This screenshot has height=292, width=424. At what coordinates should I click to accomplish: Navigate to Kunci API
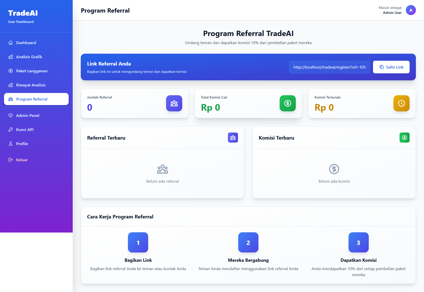(25, 130)
